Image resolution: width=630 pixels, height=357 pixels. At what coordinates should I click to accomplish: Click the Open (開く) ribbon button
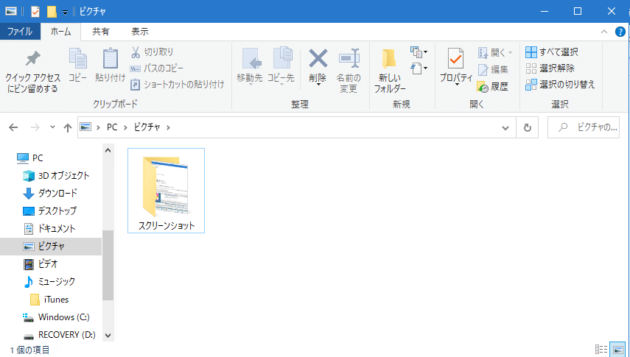495,52
